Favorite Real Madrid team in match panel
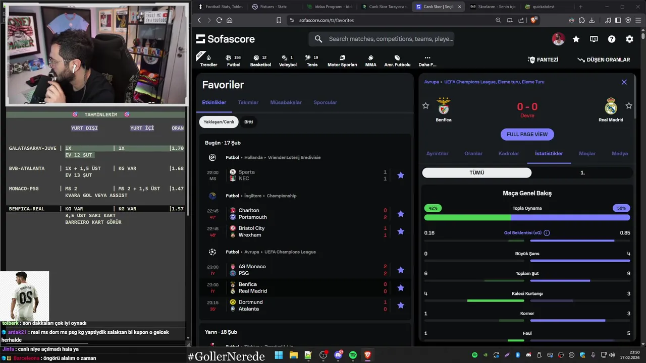The height and width of the screenshot is (363, 646). [x=629, y=105]
